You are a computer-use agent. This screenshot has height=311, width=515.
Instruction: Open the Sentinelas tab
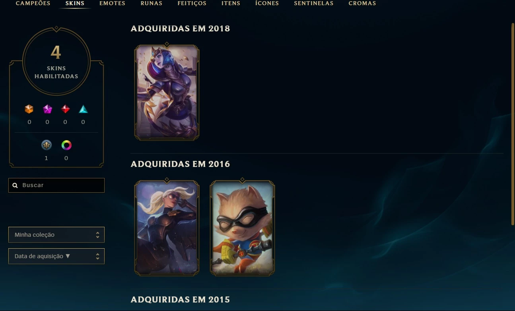[x=314, y=3]
